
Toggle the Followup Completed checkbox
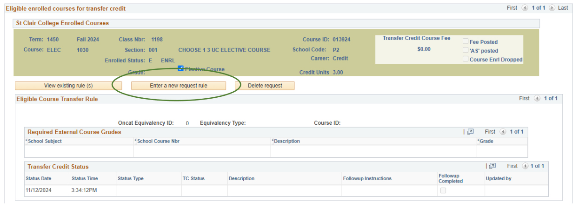[x=443, y=190]
